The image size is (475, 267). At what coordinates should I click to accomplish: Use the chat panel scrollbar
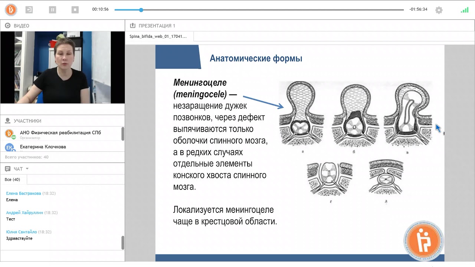pos(123,243)
